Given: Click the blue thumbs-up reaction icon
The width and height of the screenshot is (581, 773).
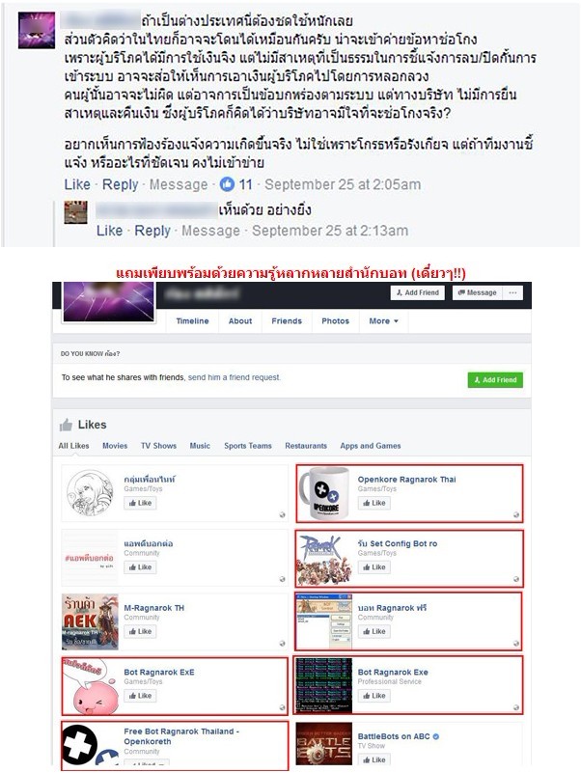Looking at the screenshot, I should [227, 184].
